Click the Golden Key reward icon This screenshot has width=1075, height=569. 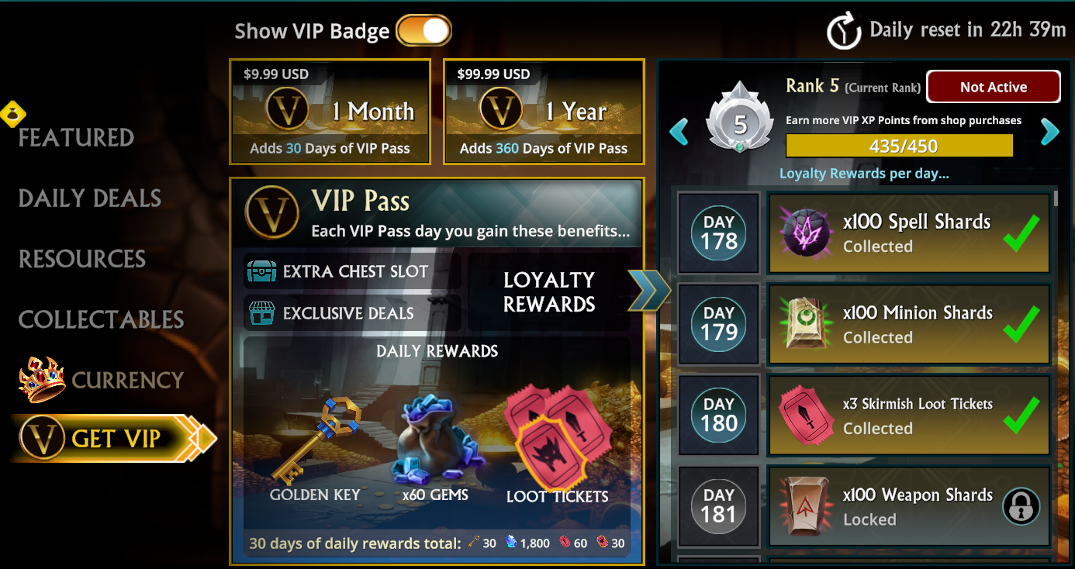pos(316,440)
